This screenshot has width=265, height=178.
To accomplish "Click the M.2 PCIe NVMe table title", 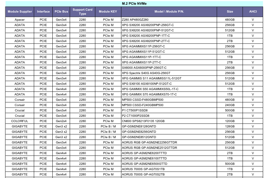I will pos(134,3).
